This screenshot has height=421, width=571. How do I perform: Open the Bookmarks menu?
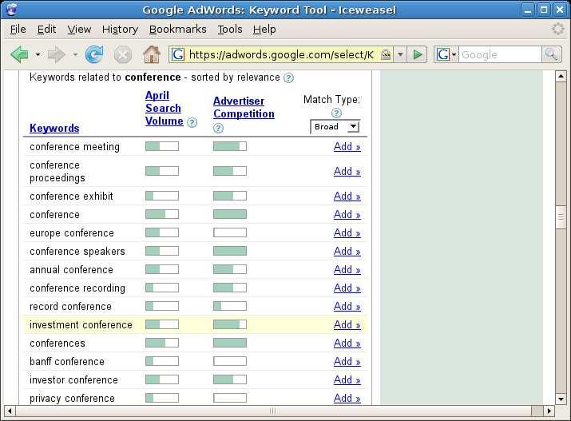coord(178,29)
